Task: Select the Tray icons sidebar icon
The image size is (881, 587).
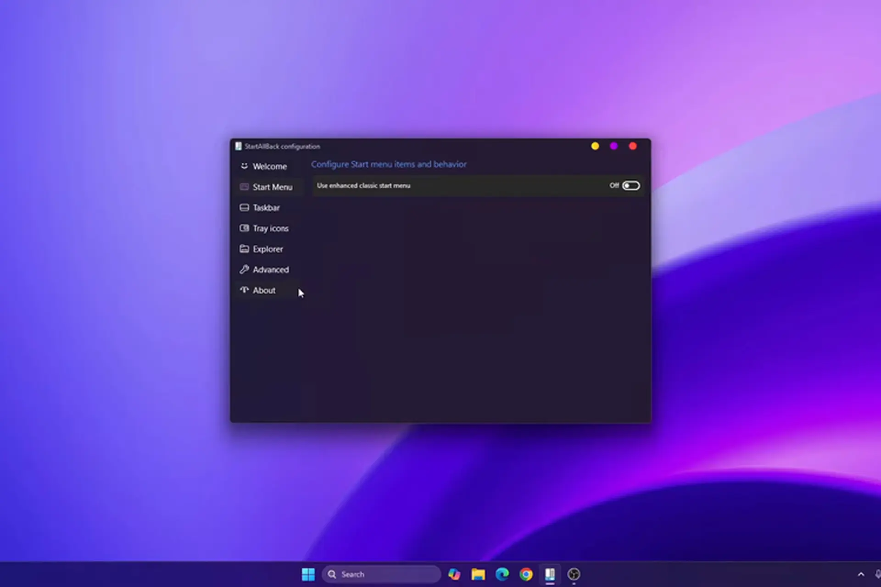Action: pos(244,228)
